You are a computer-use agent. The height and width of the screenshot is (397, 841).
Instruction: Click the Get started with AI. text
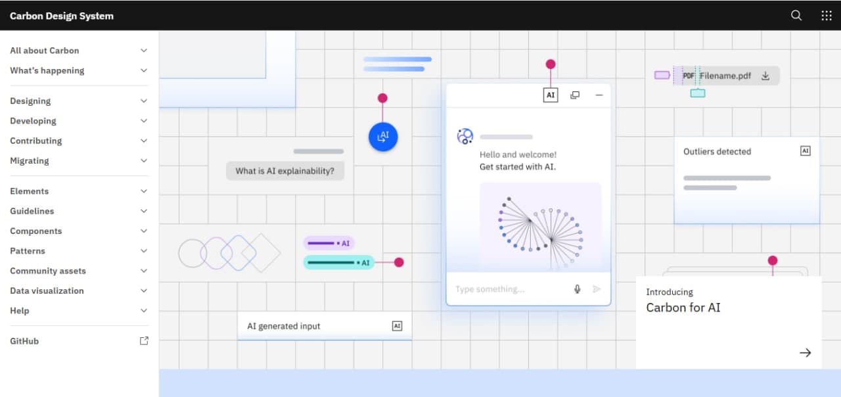(x=518, y=167)
